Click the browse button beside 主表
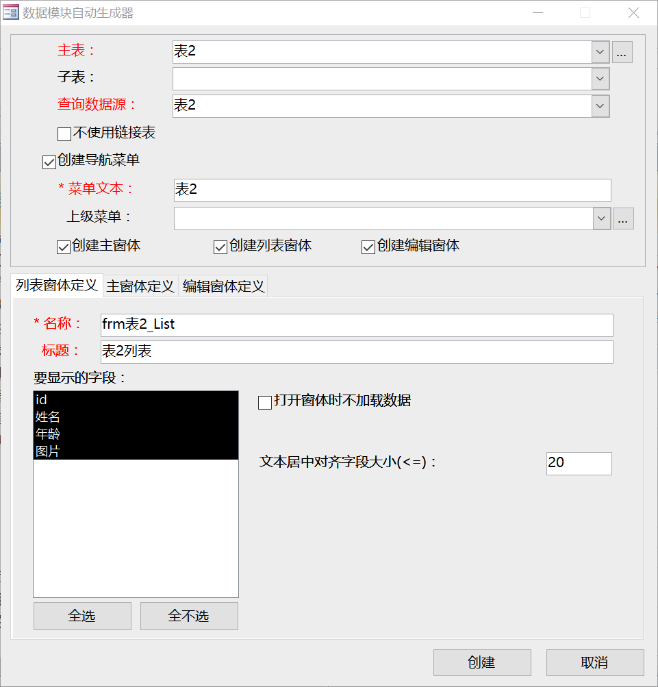 click(x=622, y=52)
